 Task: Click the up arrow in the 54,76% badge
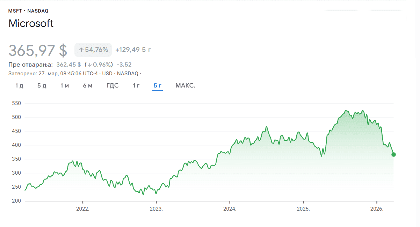click(81, 50)
